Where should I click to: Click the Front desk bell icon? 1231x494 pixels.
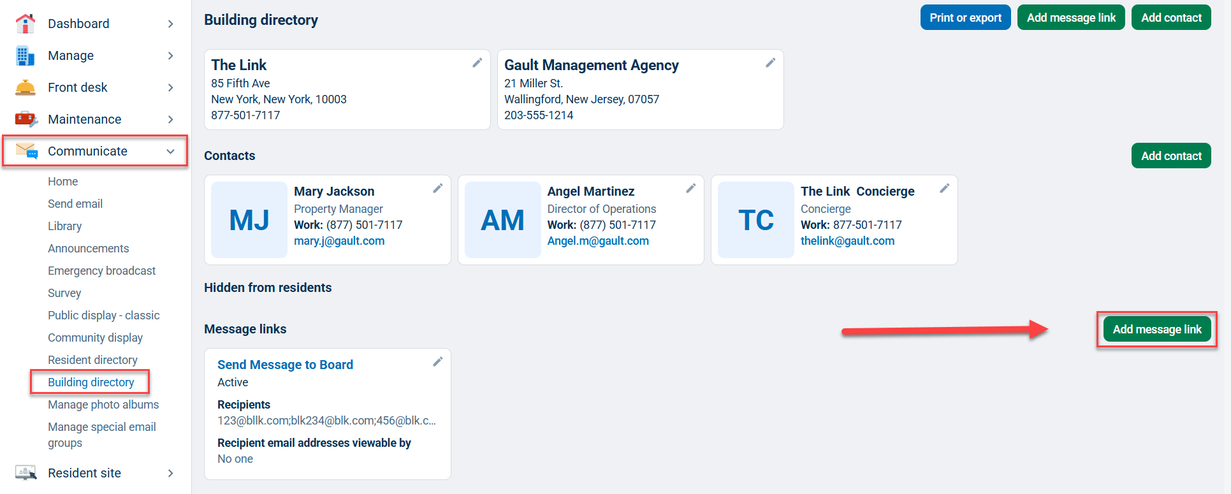pos(25,87)
